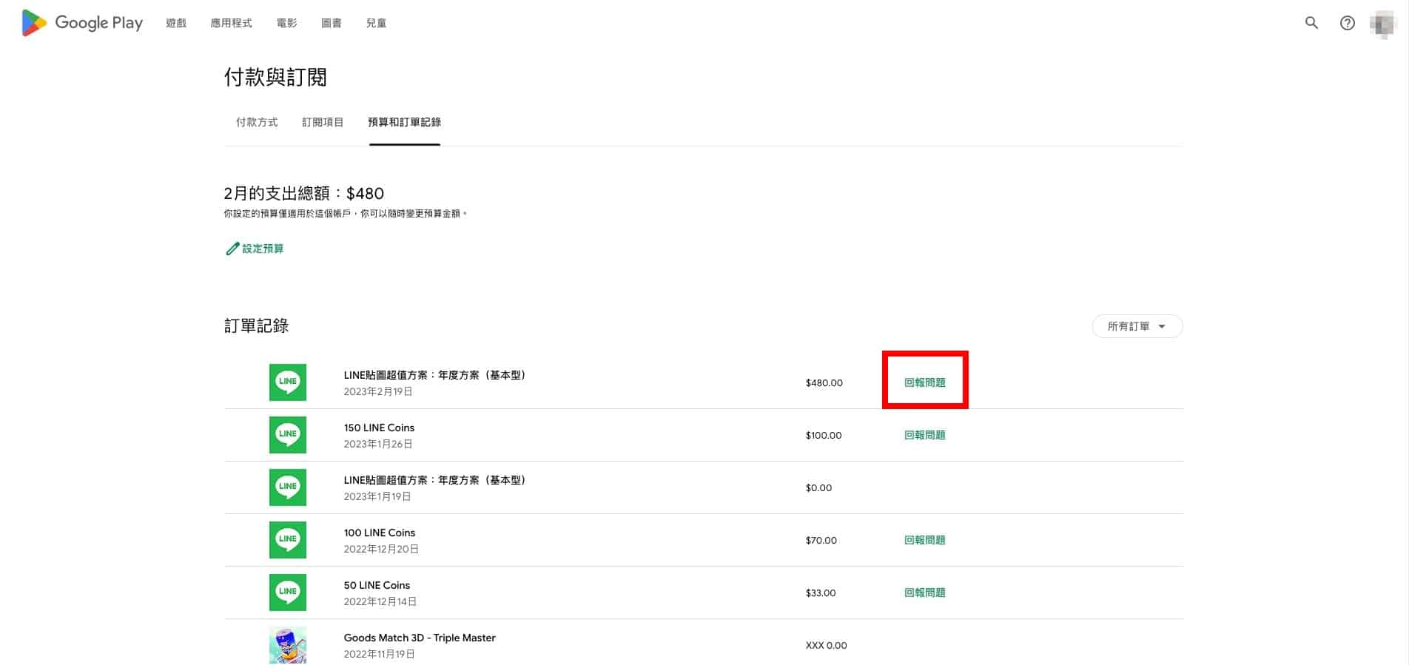Click the title LINE貼圖超值方案 dated 2023年1月19日
This screenshot has width=1409, height=665.
coord(435,480)
